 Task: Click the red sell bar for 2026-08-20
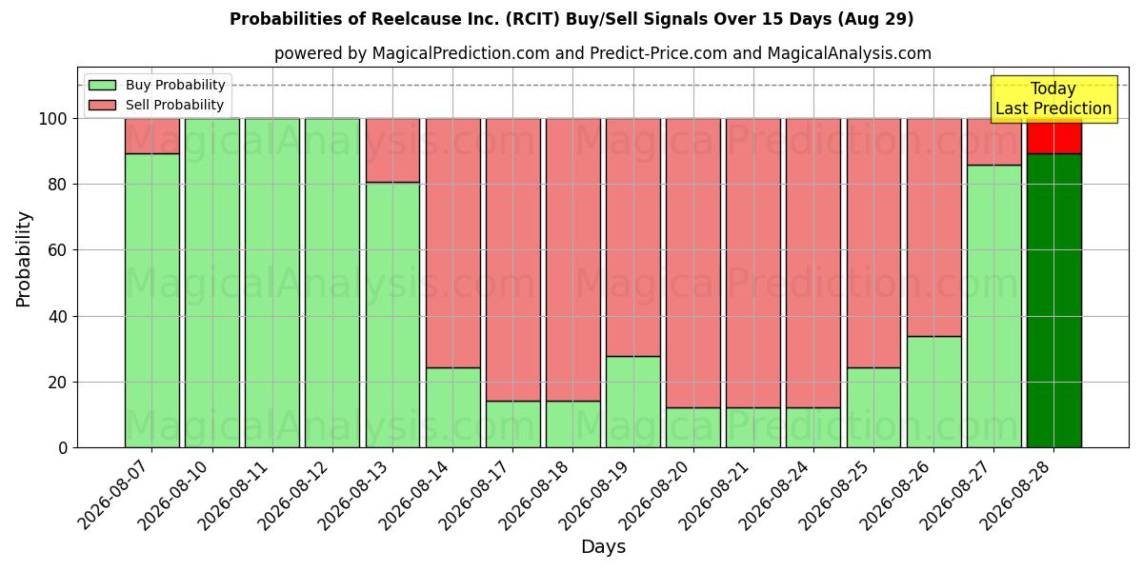tap(693, 263)
